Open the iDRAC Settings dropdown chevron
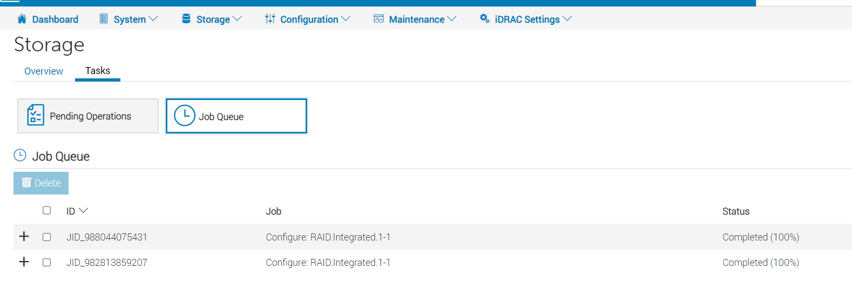Image resolution: width=852 pixels, height=294 pixels. click(x=567, y=19)
